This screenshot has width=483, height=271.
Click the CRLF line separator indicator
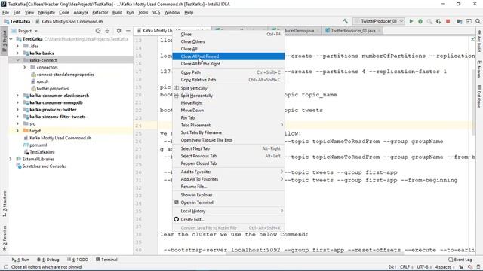pos(406,267)
